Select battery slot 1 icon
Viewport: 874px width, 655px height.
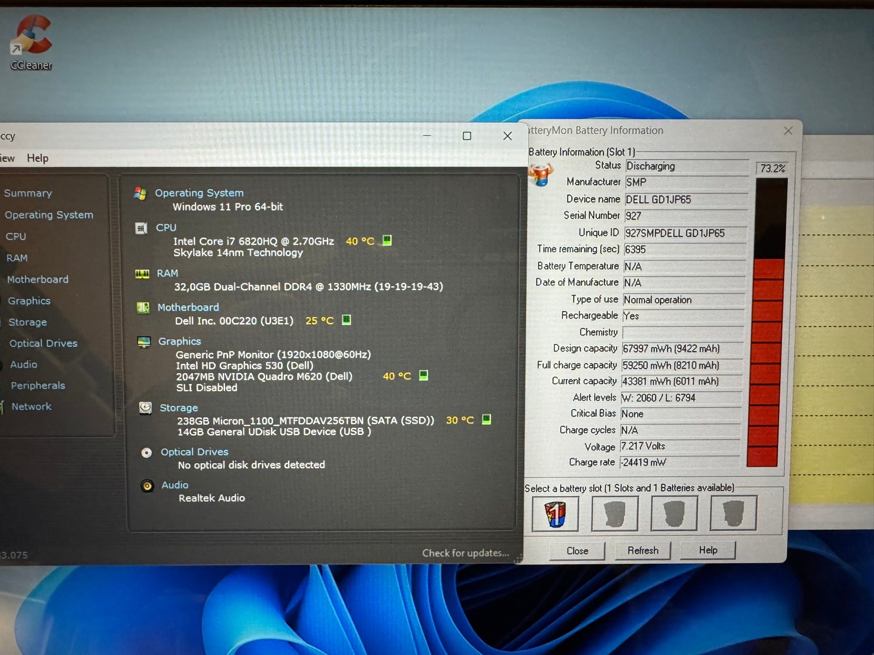click(555, 513)
